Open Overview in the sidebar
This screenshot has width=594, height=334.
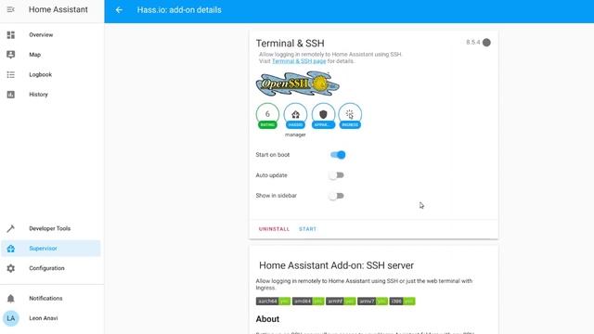pos(52,35)
